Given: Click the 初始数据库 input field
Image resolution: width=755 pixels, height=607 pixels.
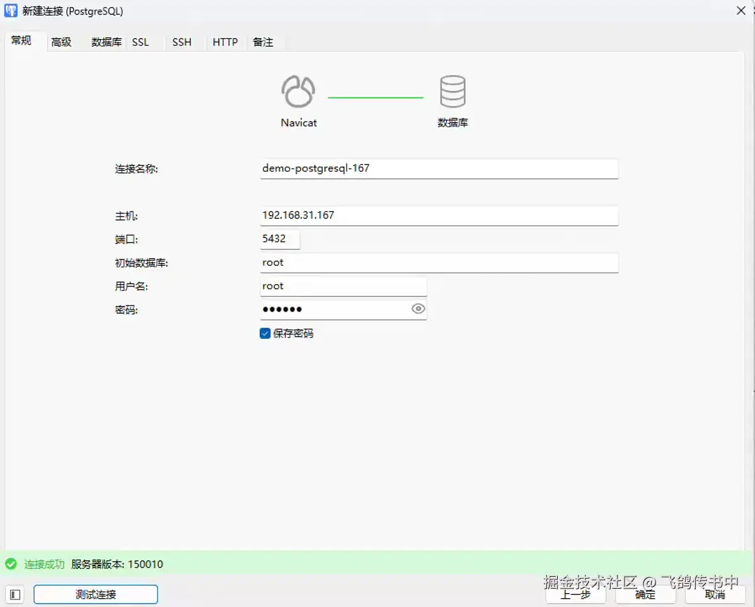Looking at the screenshot, I should pyautogui.click(x=439, y=263).
